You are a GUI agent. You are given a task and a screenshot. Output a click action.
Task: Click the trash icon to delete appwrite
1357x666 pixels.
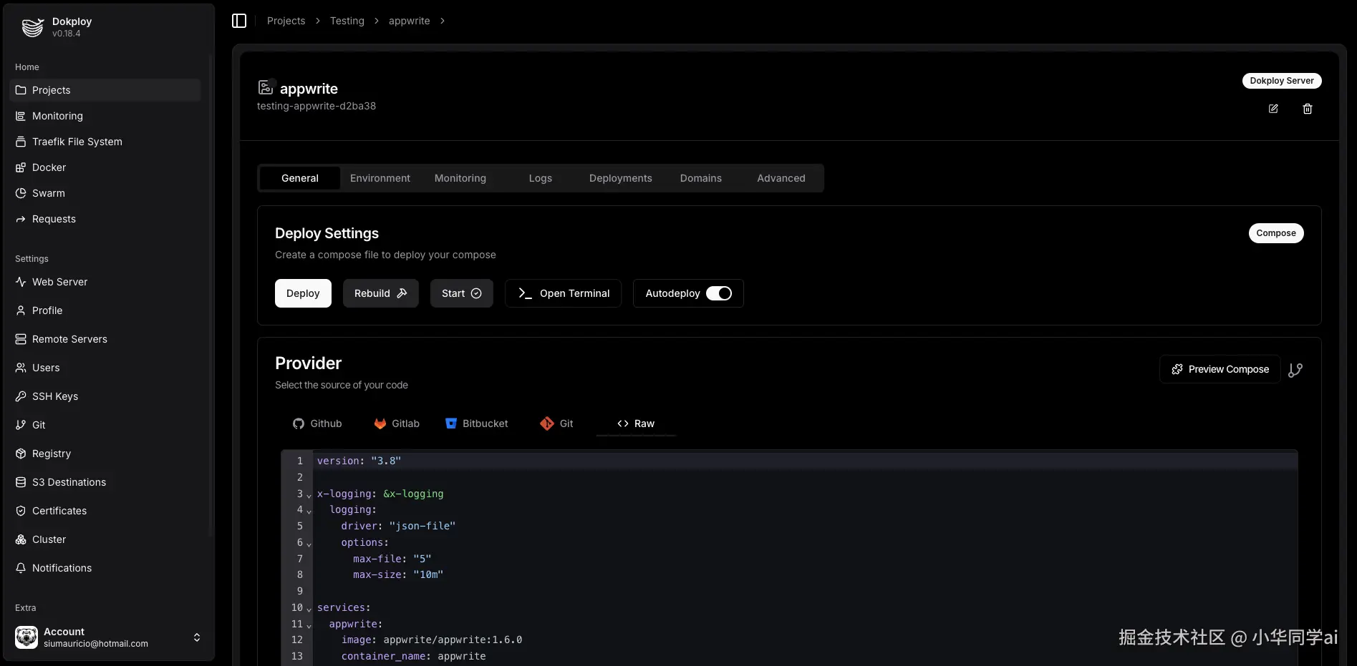click(1308, 109)
